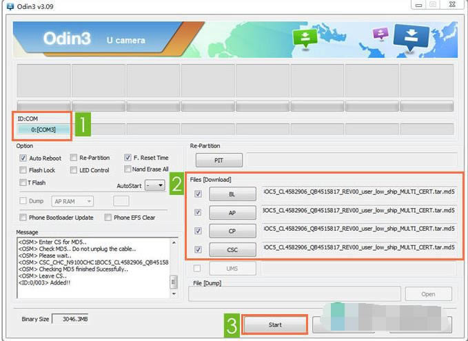This screenshot has width=468, height=341.
Task: Click the purple transfer icon in banner
Action: click(380, 34)
